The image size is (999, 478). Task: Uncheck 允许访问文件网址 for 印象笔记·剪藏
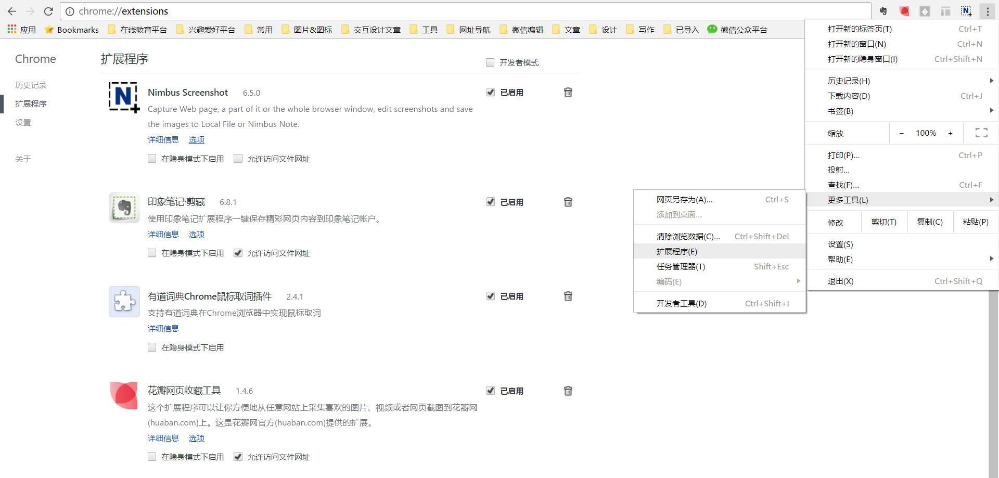(x=238, y=253)
